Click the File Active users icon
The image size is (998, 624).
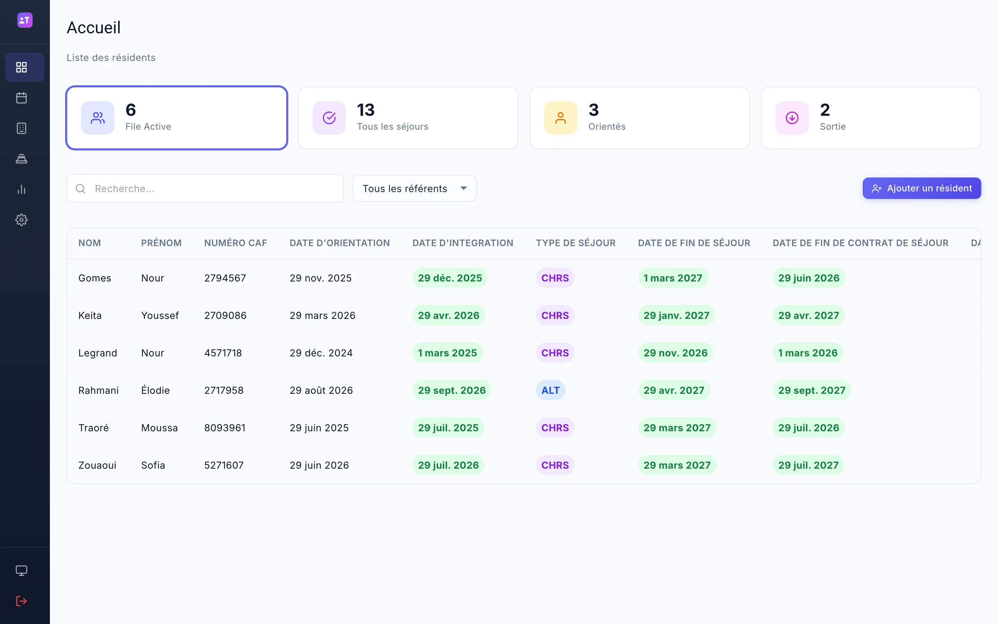98,118
